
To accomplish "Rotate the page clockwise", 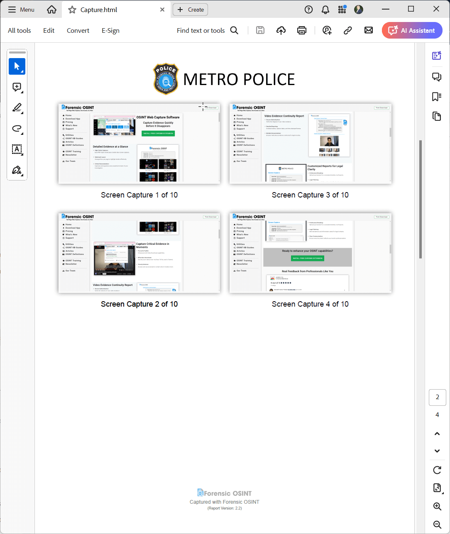I will pos(437,470).
